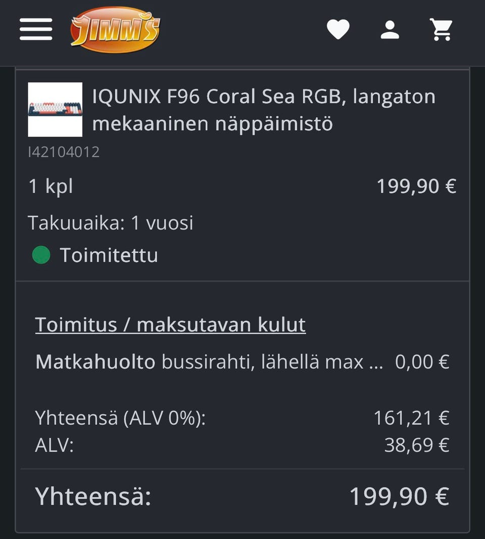Click the Jimm's store logo
Viewport: 485px width, 539px height.
115,29
